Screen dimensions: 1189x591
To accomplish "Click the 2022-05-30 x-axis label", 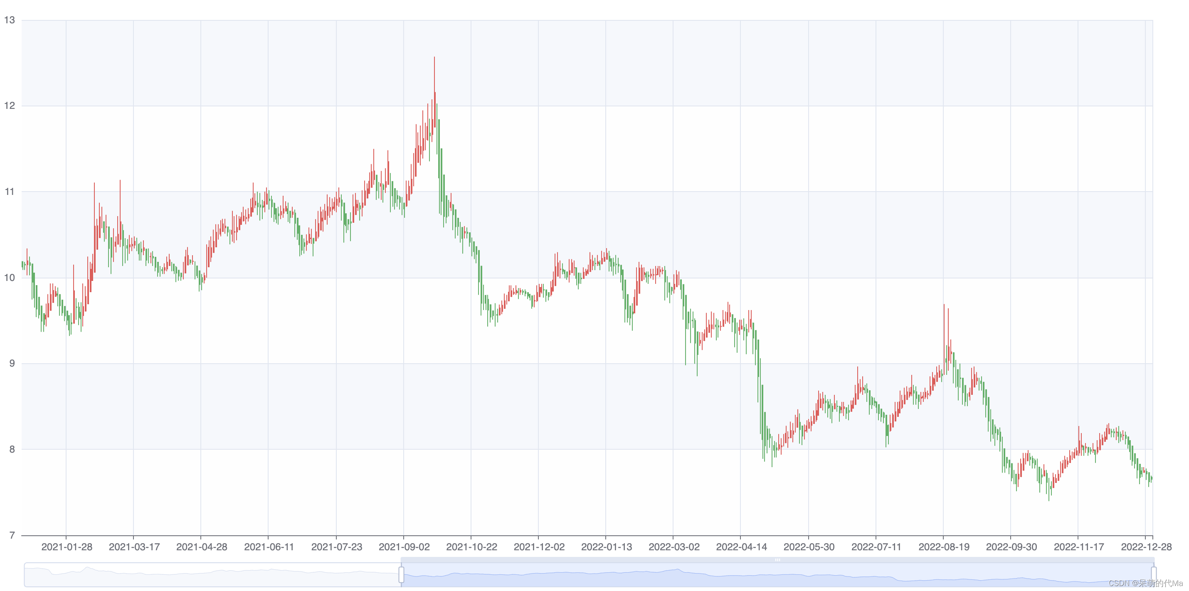I will click(x=809, y=547).
